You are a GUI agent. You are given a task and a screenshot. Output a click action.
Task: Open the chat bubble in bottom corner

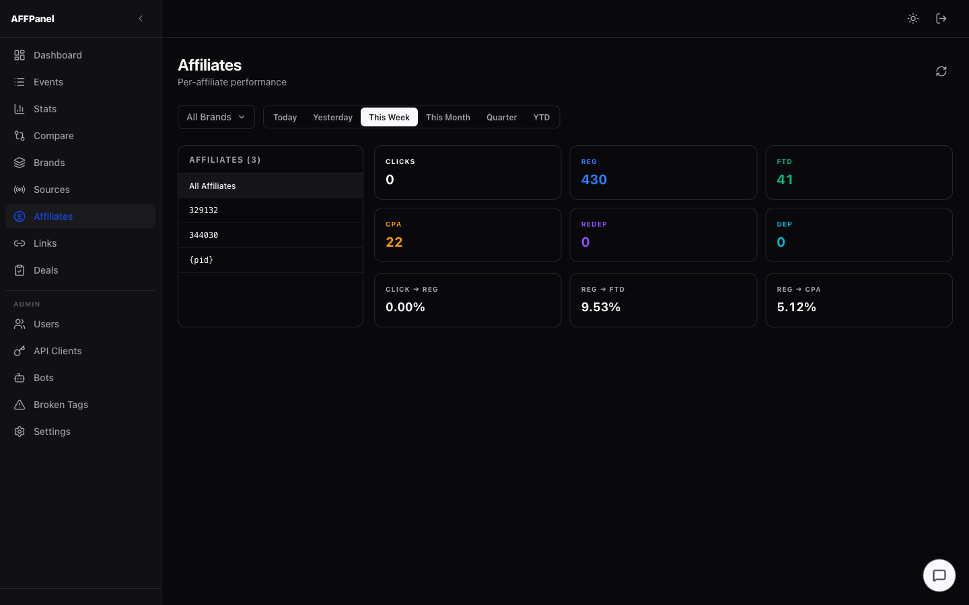tap(939, 575)
